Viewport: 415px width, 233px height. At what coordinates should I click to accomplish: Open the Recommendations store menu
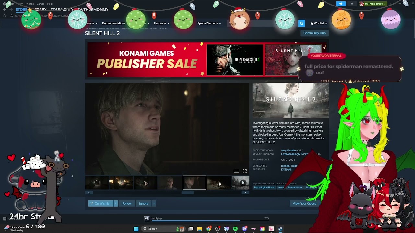113,23
